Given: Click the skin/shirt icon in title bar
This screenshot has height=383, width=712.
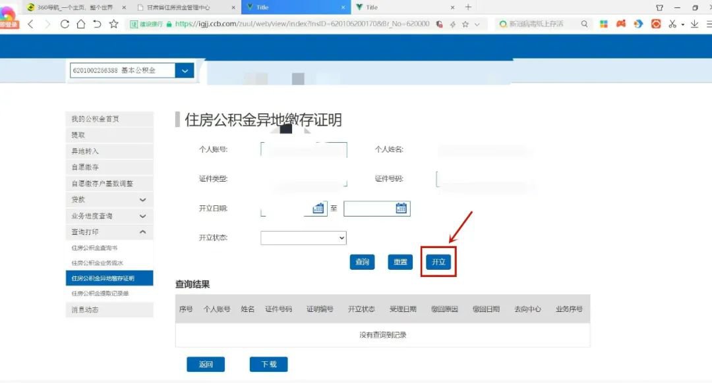Looking at the screenshot, I should (659, 7).
